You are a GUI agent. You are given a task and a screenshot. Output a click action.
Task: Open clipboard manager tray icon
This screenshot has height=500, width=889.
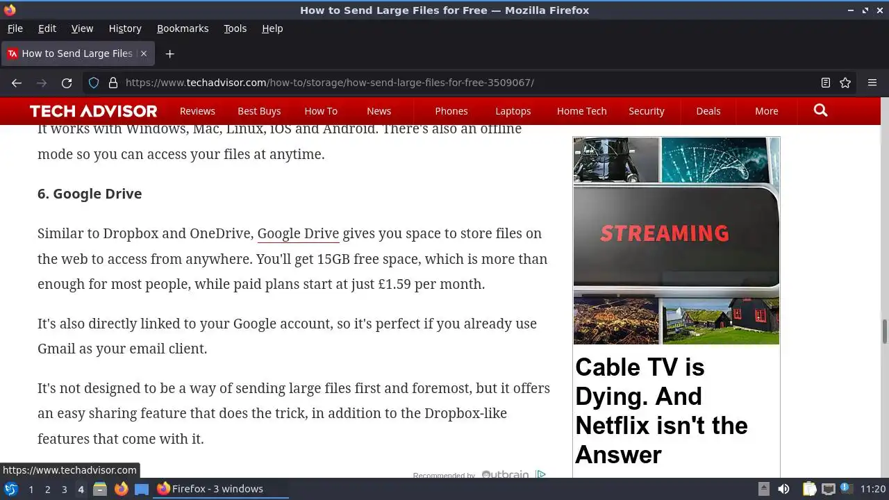point(809,489)
